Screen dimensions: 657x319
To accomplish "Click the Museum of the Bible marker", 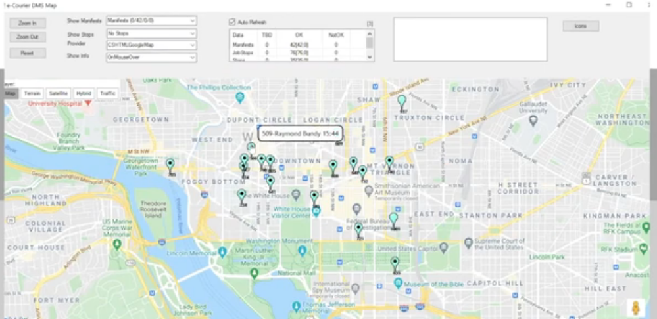I will click(398, 284).
